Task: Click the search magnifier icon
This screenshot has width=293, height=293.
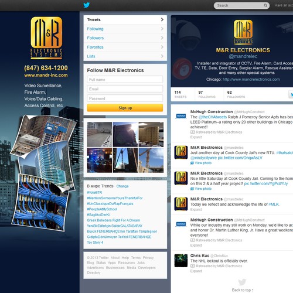Action: coord(265,5)
